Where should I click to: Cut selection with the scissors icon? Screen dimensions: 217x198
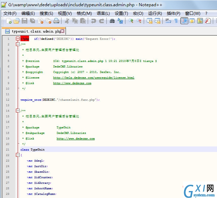67,21
